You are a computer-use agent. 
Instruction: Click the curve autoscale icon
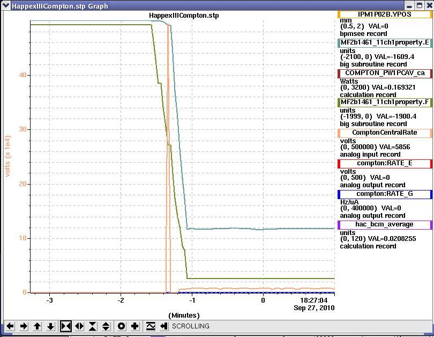click(151, 326)
